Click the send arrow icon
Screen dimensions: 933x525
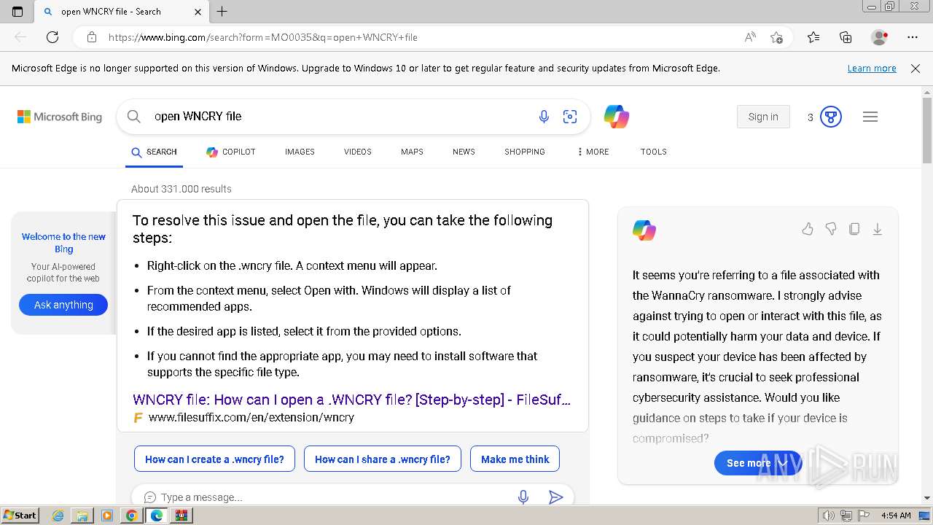[555, 497]
